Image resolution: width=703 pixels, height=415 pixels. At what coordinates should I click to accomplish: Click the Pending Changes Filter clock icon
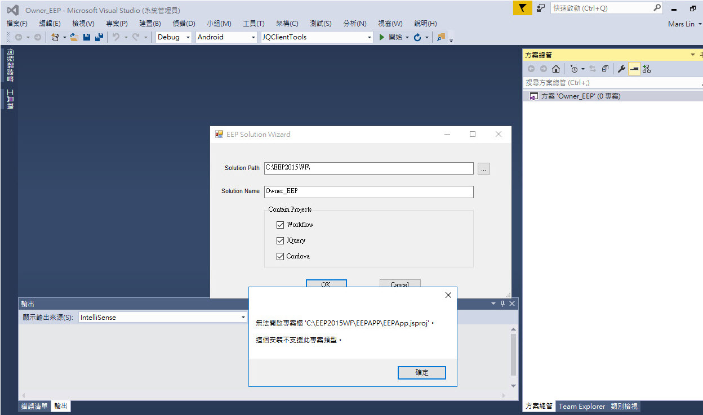pos(573,69)
